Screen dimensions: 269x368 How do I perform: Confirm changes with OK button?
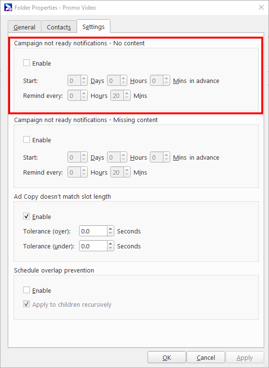point(167,357)
